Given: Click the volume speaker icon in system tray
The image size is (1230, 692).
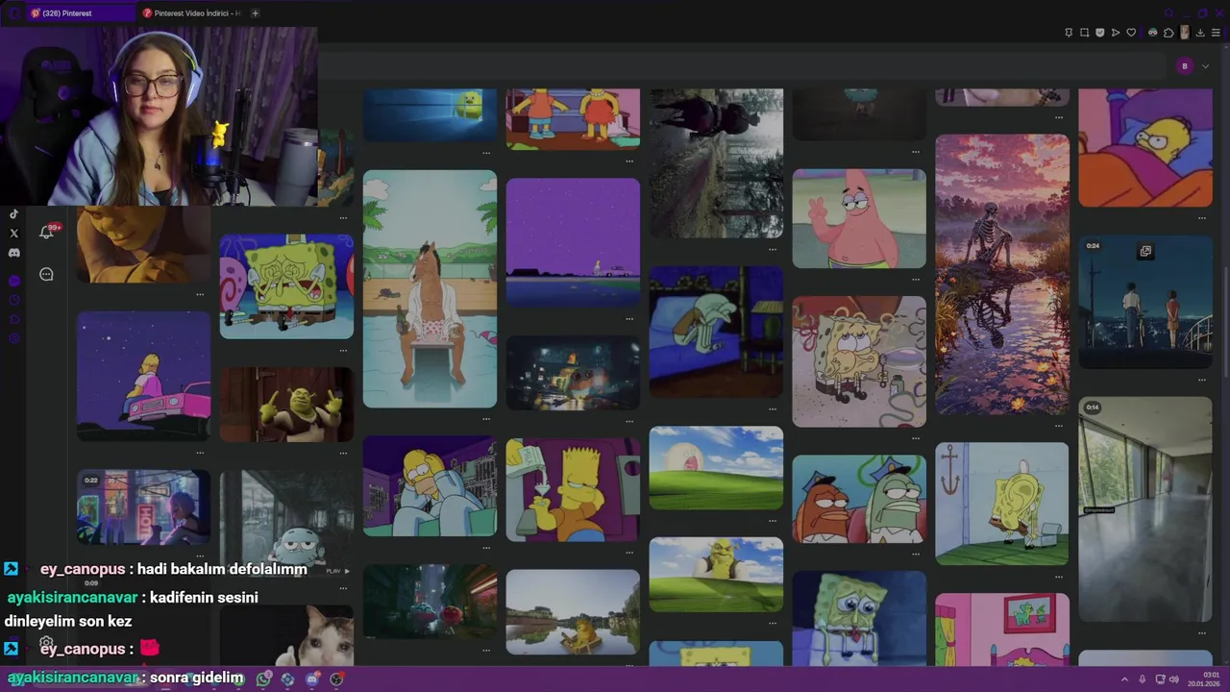Looking at the screenshot, I should pos(1174,680).
